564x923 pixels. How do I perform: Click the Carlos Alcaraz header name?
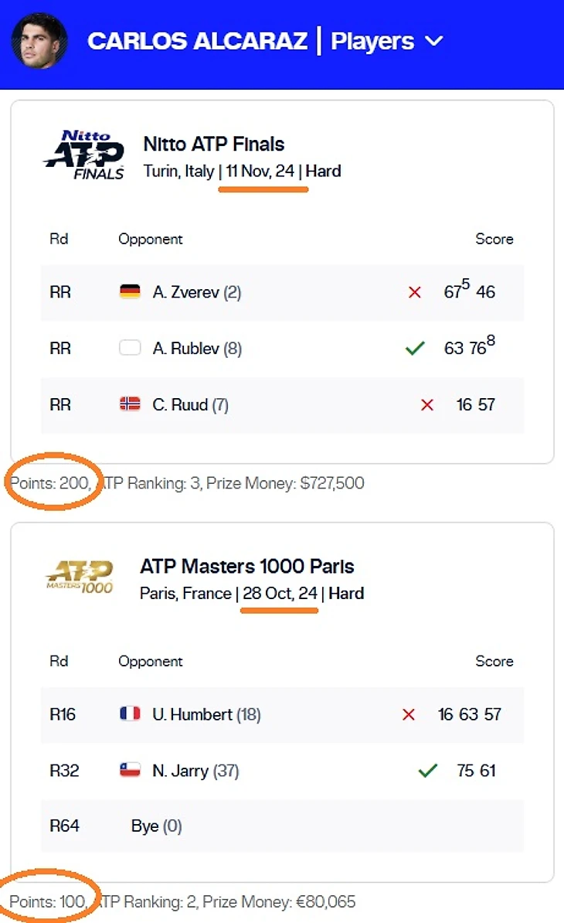(x=198, y=41)
